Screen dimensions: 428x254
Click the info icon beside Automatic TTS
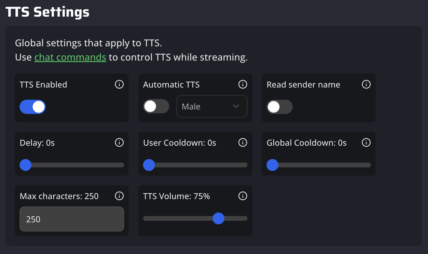243,85
